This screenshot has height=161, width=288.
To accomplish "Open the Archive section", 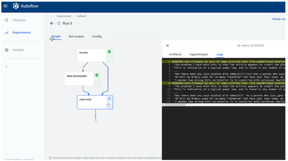I will (x=18, y=50).
